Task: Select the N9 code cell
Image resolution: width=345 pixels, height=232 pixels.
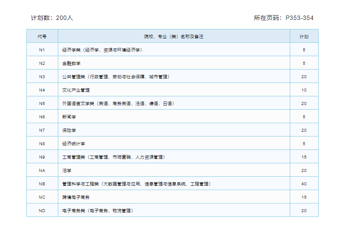Action: point(42,157)
